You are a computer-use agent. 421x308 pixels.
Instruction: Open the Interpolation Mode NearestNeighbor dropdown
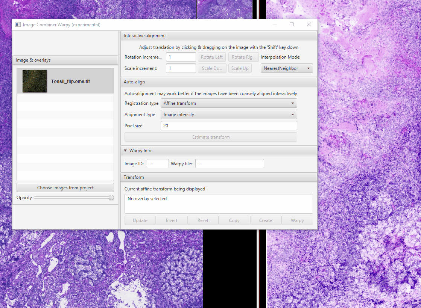pyautogui.click(x=287, y=68)
